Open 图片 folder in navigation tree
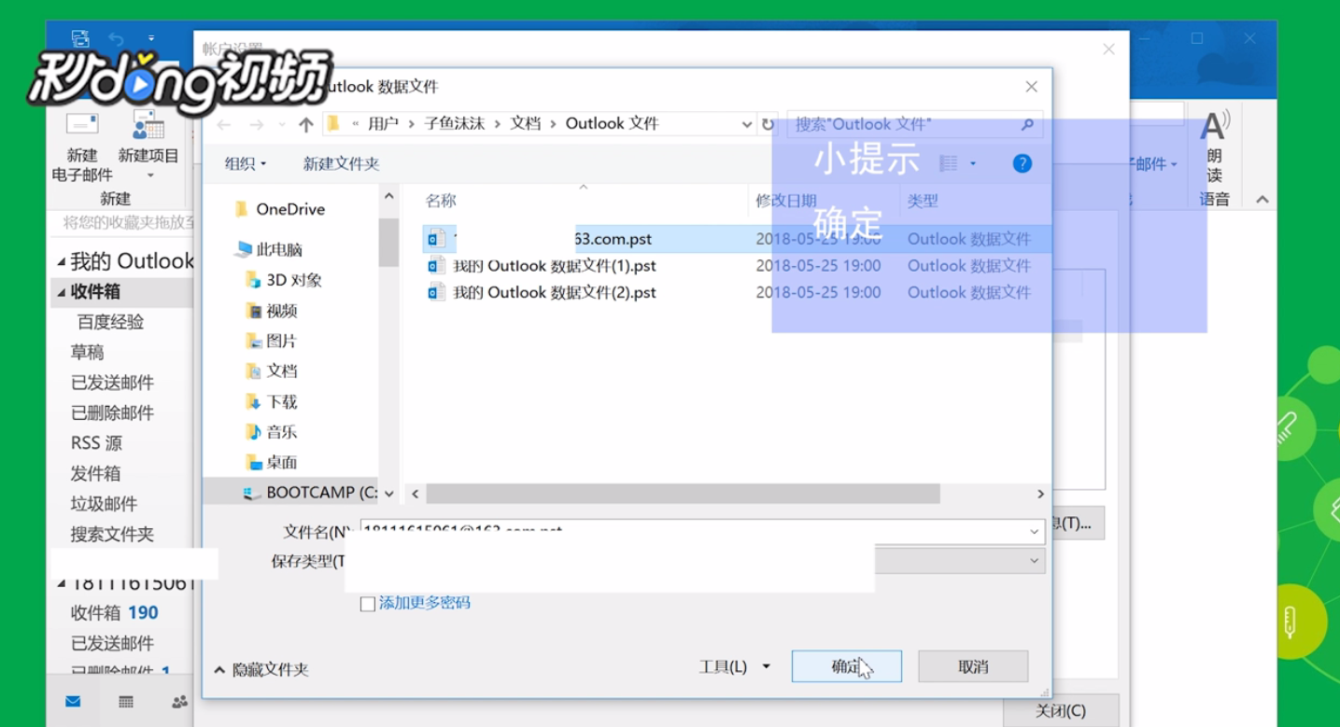 pyautogui.click(x=281, y=341)
